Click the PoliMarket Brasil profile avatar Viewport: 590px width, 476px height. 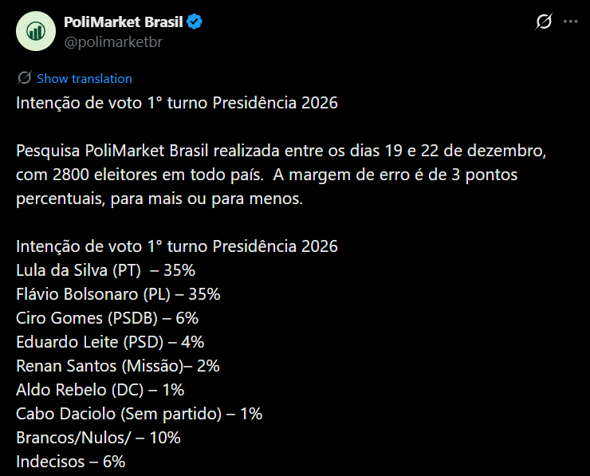click(x=35, y=32)
